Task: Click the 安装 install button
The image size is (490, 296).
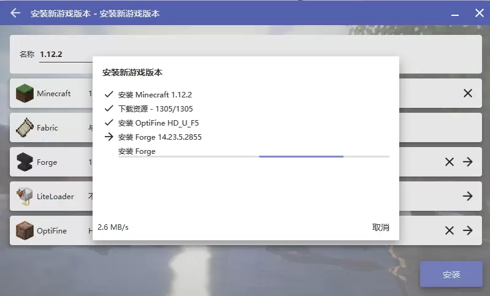Action: pos(451,274)
